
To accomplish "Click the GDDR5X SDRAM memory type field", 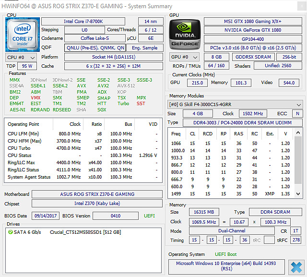I will (253, 57).
